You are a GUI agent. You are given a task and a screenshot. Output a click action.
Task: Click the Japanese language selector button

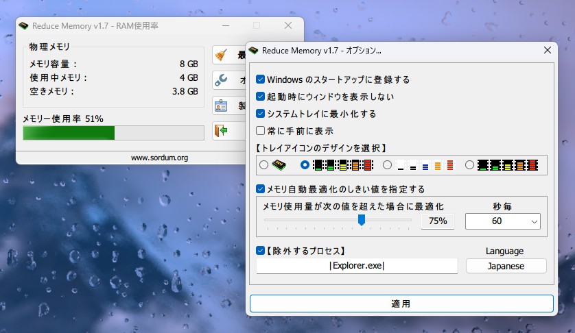point(506,266)
